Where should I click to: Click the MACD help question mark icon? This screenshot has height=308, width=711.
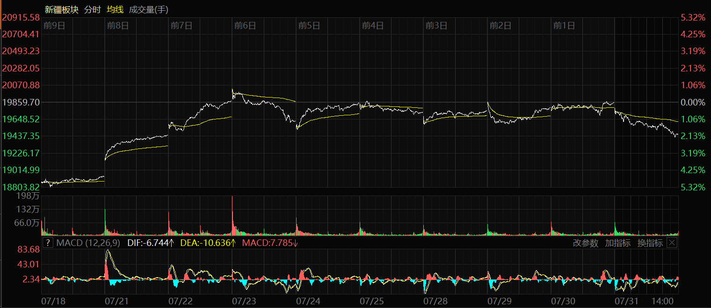[x=47, y=243]
